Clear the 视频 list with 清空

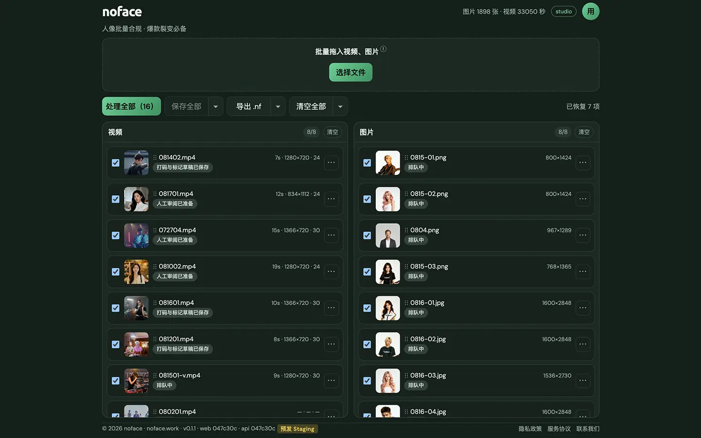pyautogui.click(x=332, y=132)
